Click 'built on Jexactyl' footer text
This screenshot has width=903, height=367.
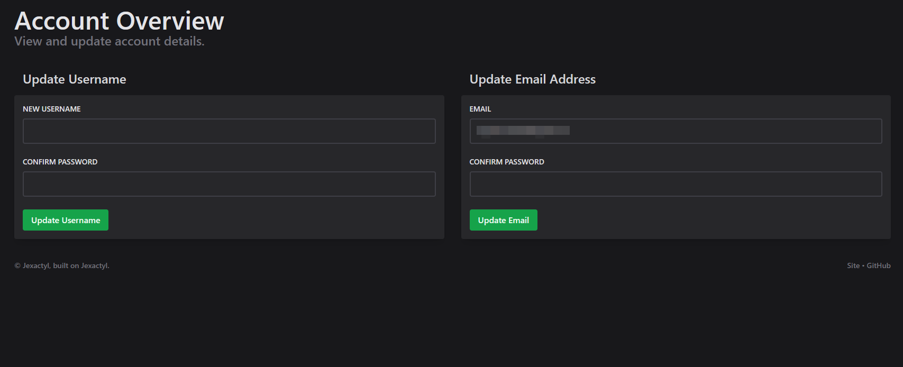tap(81, 265)
